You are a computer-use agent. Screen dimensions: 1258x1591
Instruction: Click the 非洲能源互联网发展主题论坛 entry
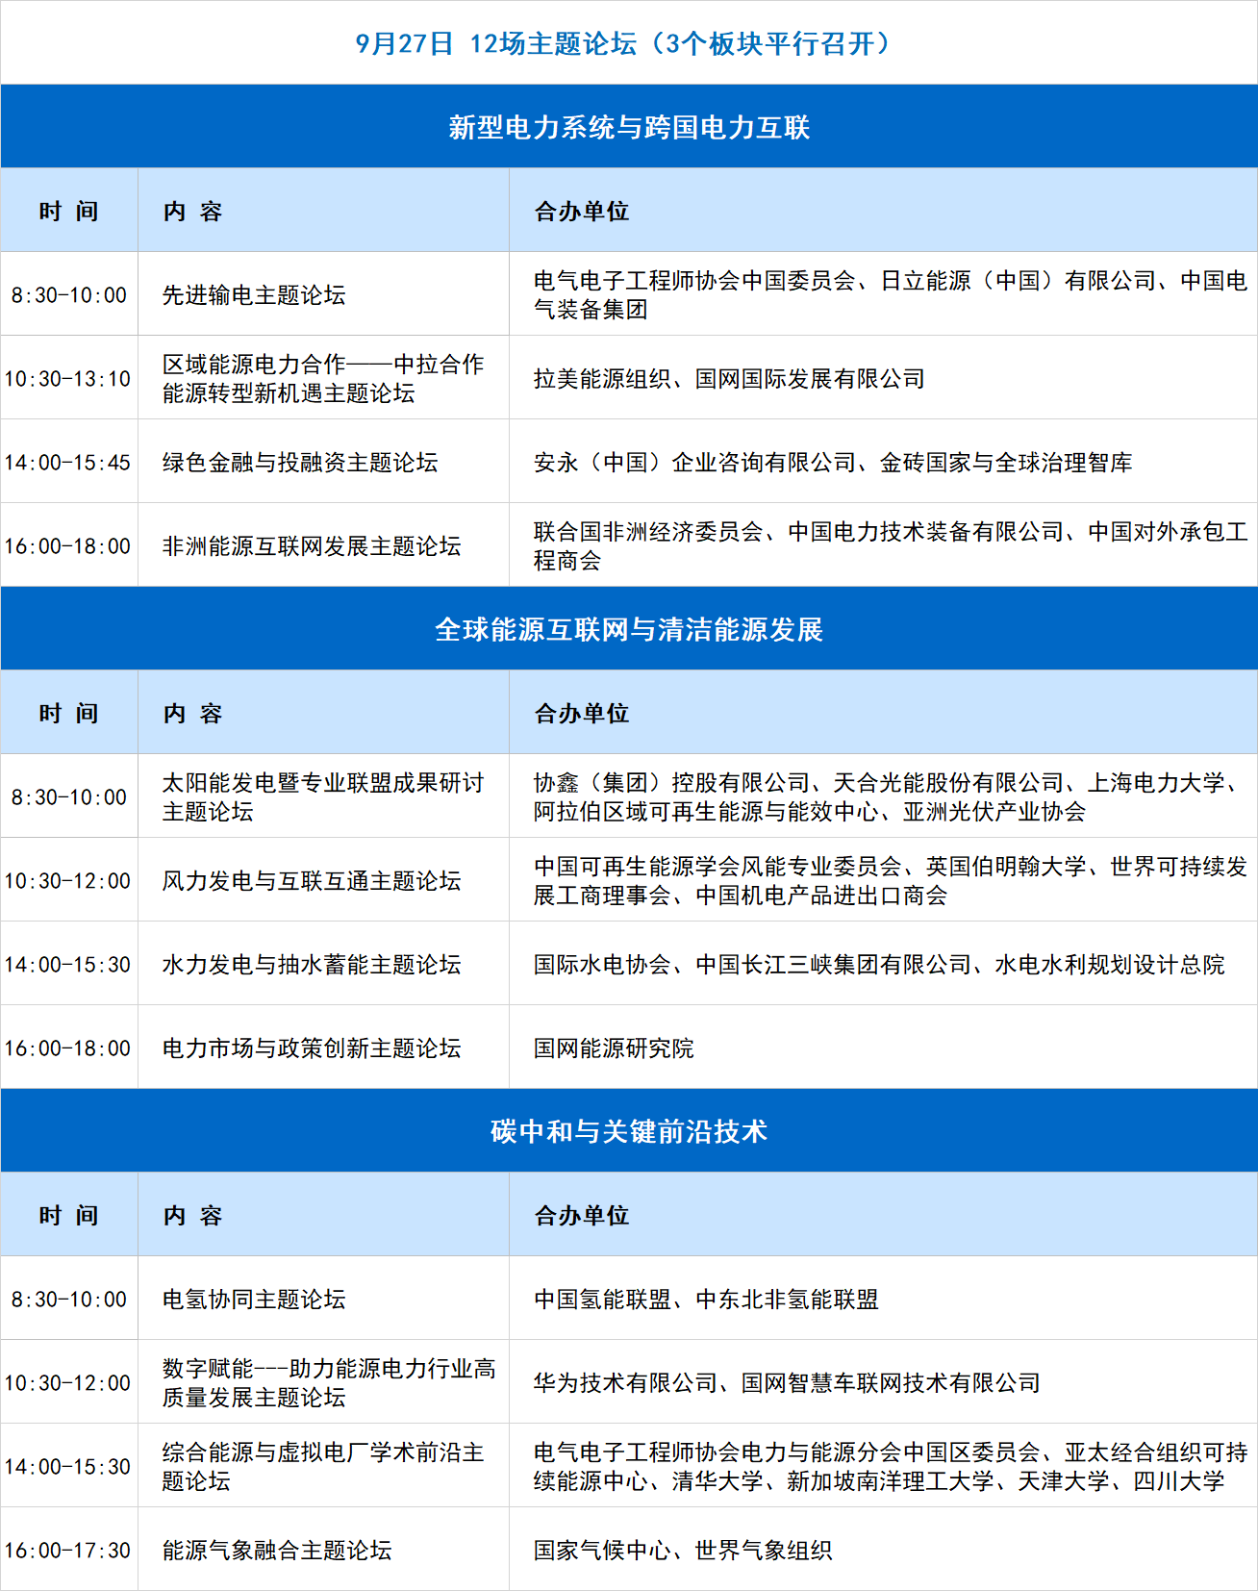[x=312, y=546]
